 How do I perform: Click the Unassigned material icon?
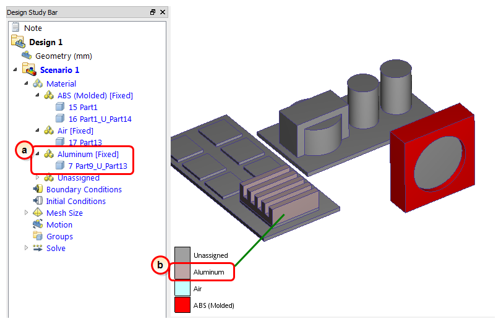tap(49, 177)
